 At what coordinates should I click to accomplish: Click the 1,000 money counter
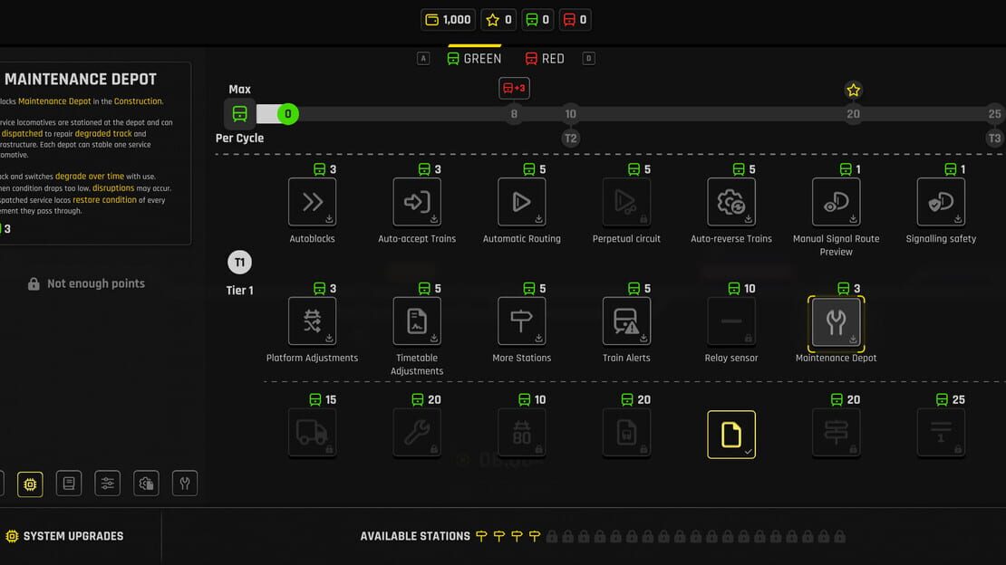click(x=448, y=20)
